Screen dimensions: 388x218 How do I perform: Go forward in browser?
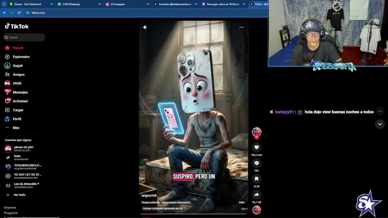coord(12,13)
